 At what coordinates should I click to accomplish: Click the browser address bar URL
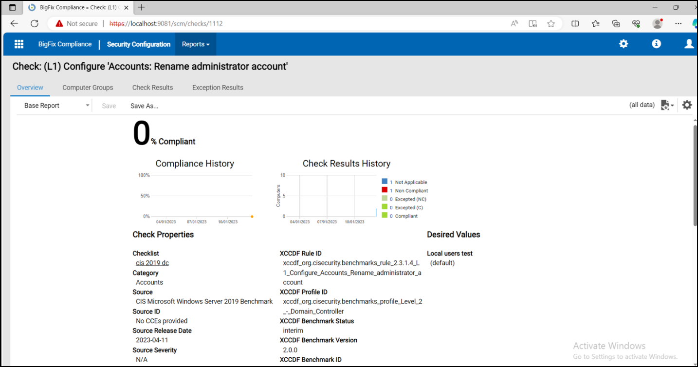pos(165,23)
